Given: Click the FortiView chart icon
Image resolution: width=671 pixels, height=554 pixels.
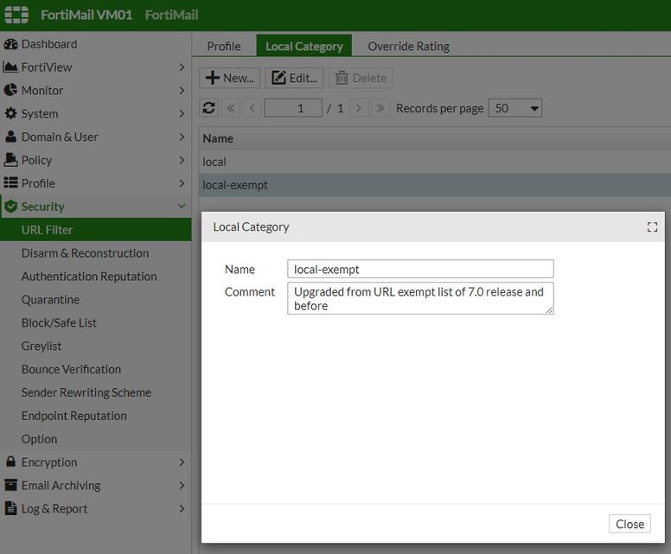Looking at the screenshot, I should point(10,67).
